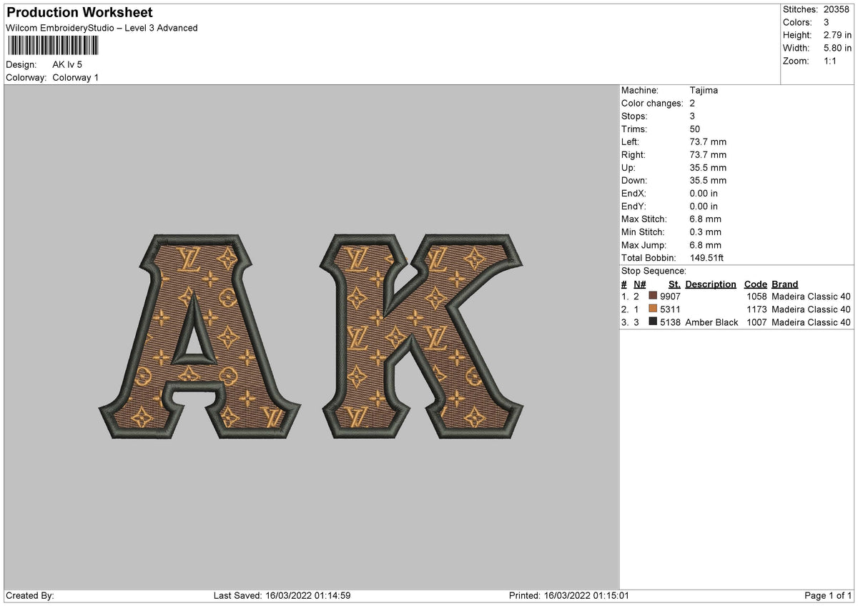Click the Down label
Screen dimensions: 858x606
(x=634, y=181)
